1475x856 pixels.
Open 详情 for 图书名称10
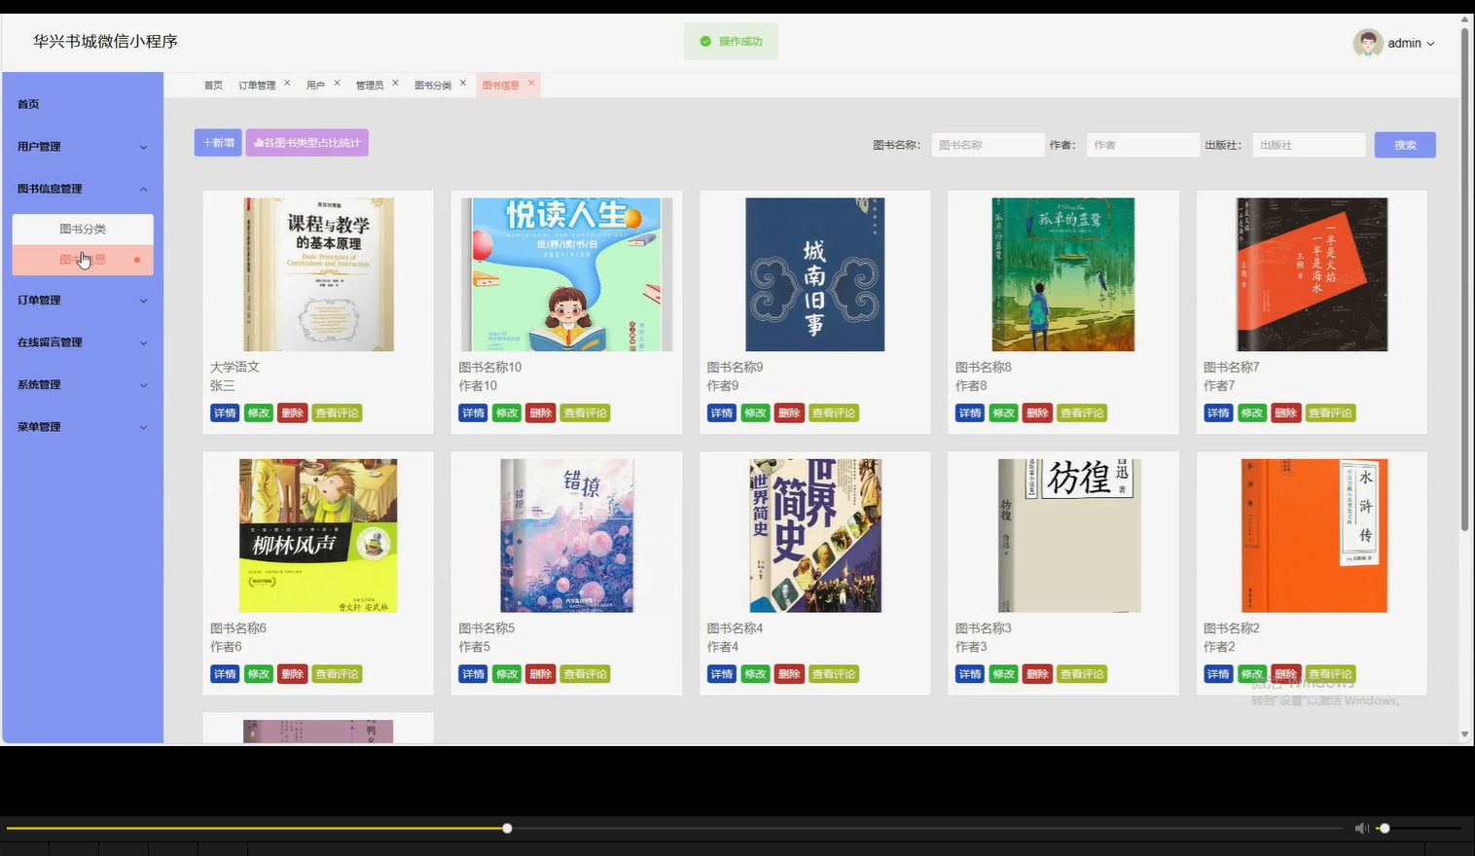[473, 413]
